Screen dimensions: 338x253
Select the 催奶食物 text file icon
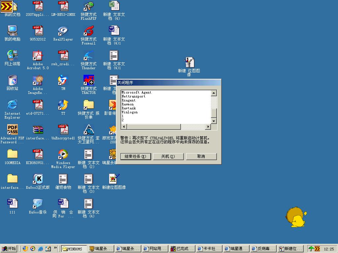click(x=63, y=182)
